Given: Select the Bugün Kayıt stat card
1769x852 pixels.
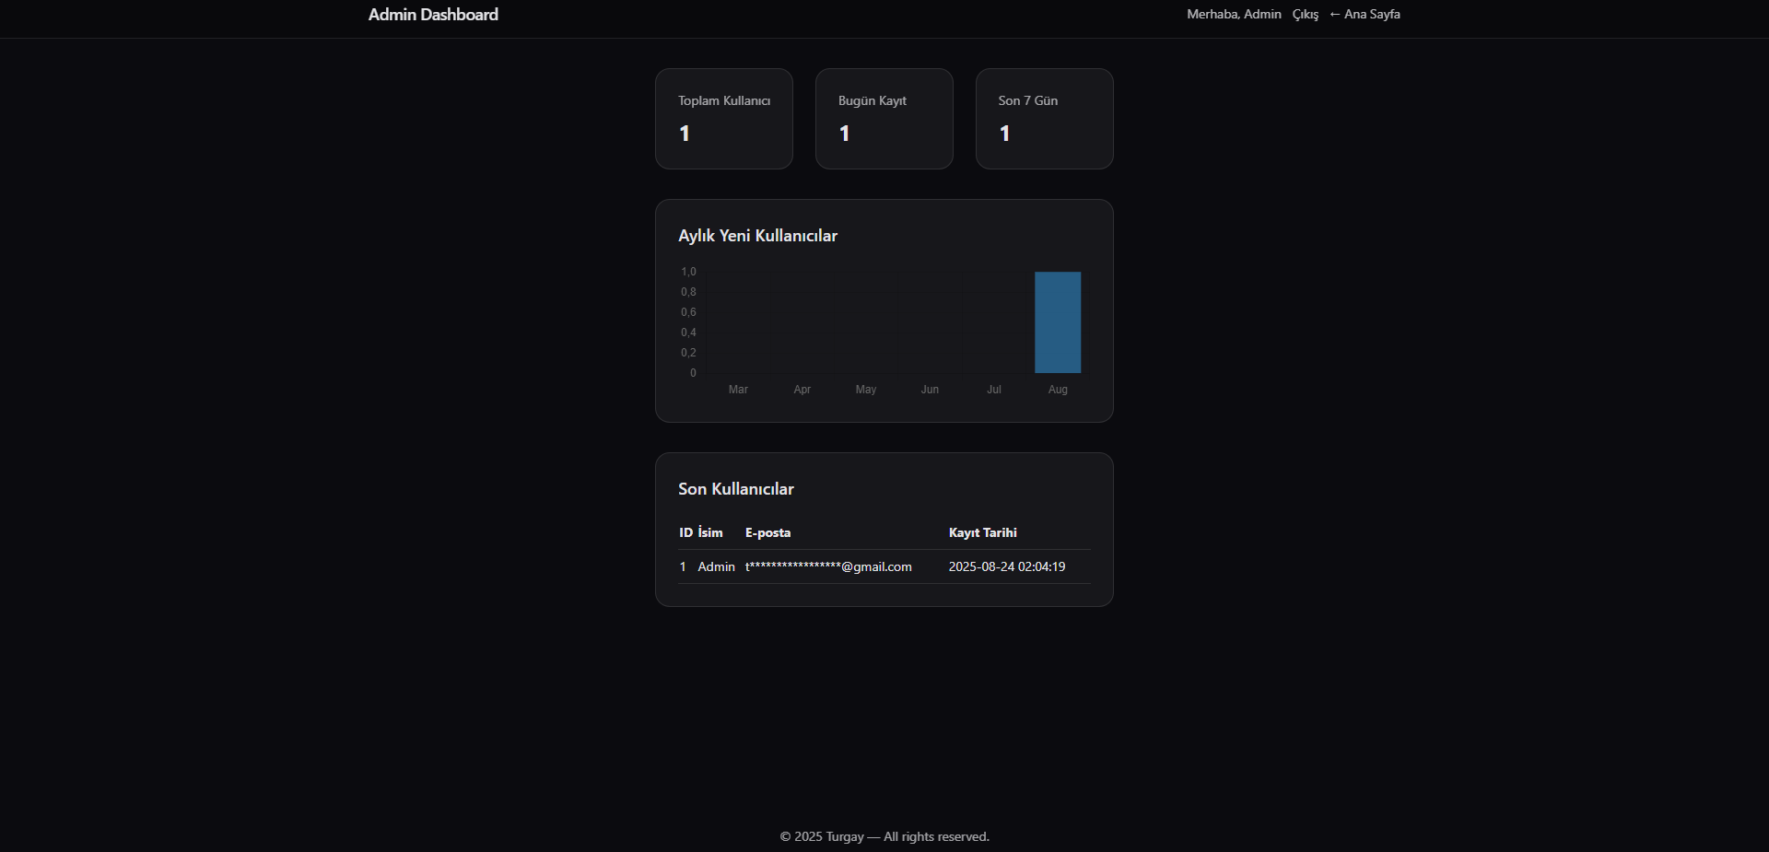Looking at the screenshot, I should pyautogui.click(x=884, y=119).
